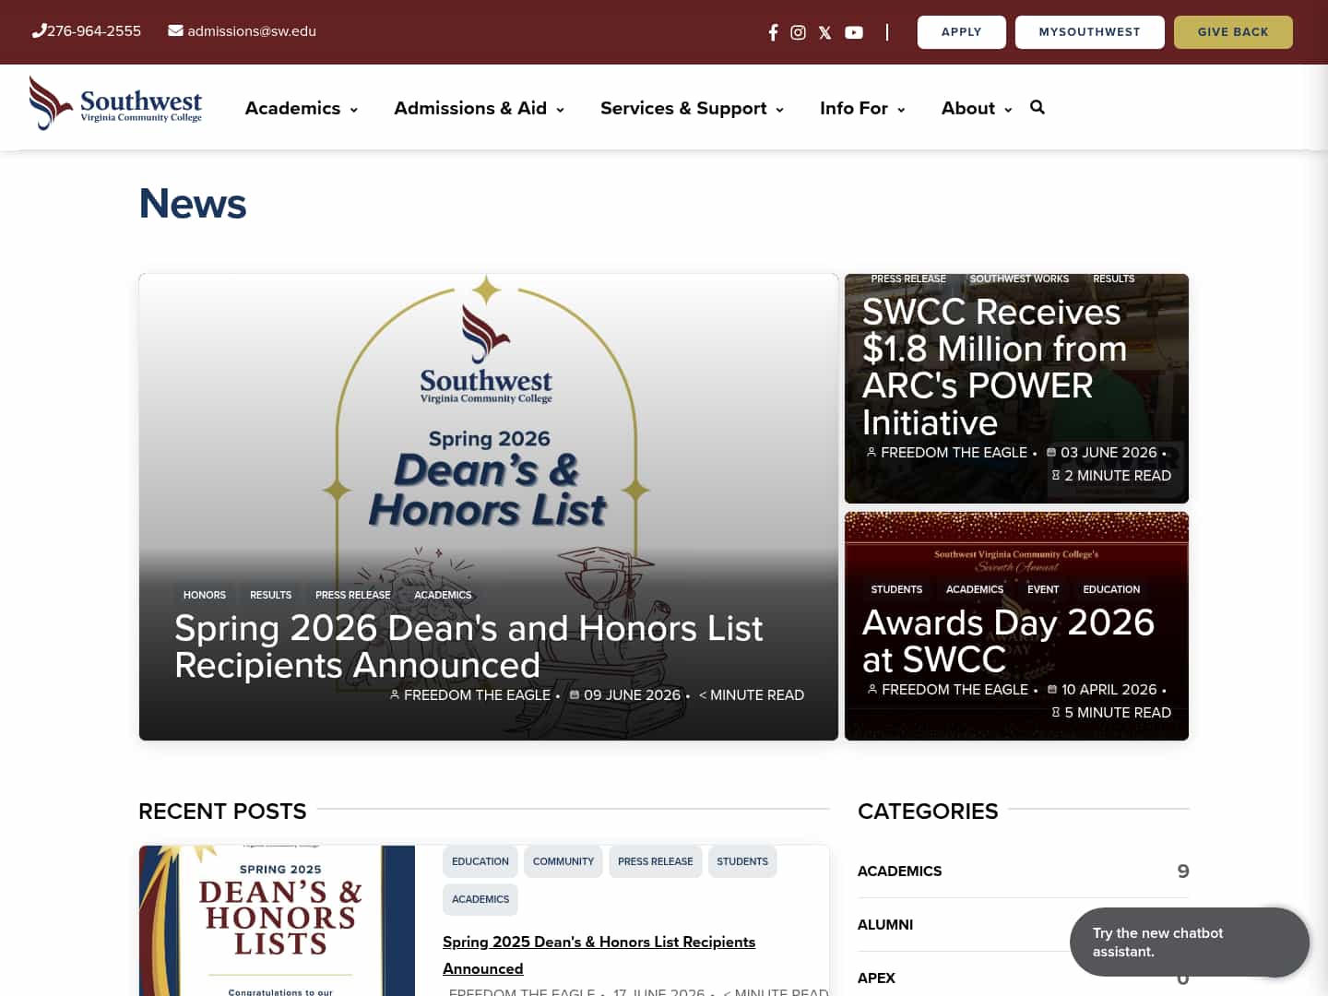Screen dimensions: 1328x996
Task: Open SWCC Receives $1.8 Million article
Action: [x=994, y=367]
